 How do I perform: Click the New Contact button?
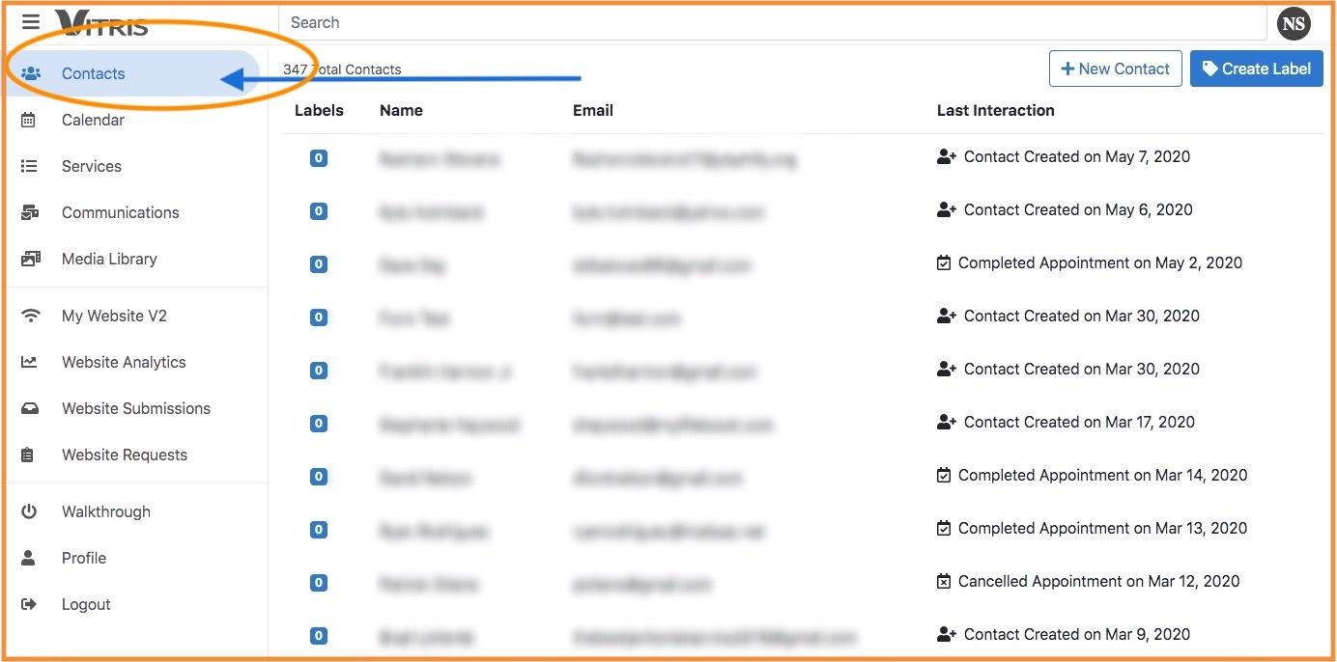coord(1115,69)
